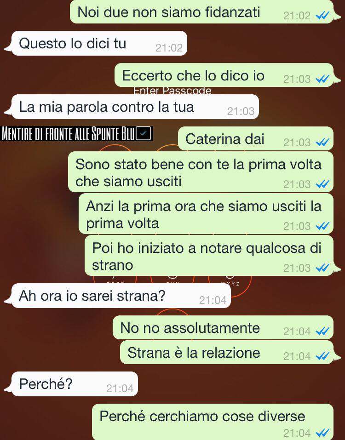This screenshot has width=345, height=440.
Task: Click the double-check on "Strana è la relazione"
Action: click(322, 356)
